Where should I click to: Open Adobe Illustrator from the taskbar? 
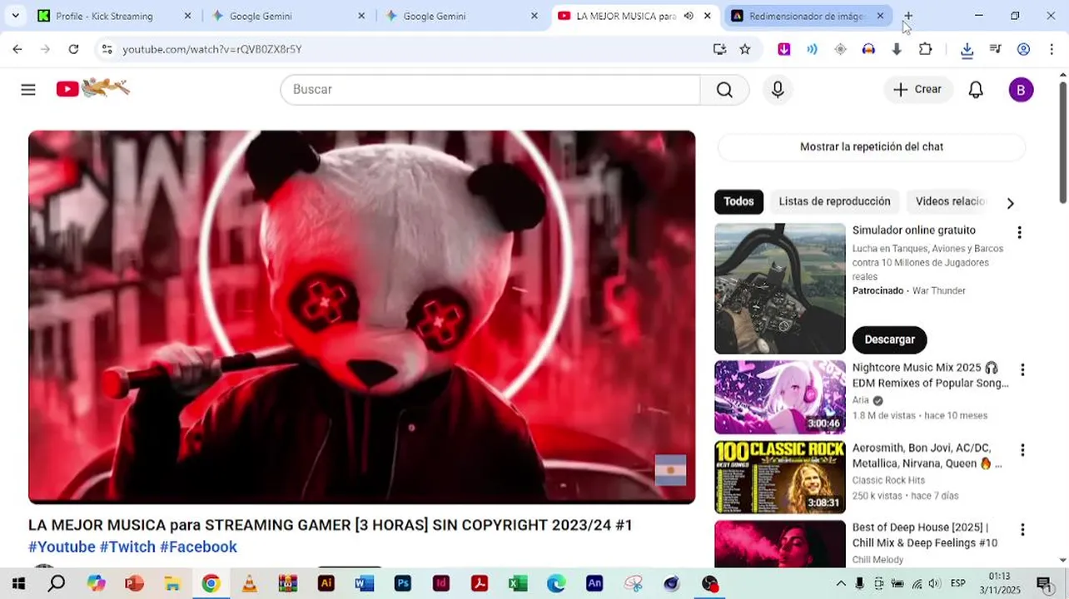[326, 583]
